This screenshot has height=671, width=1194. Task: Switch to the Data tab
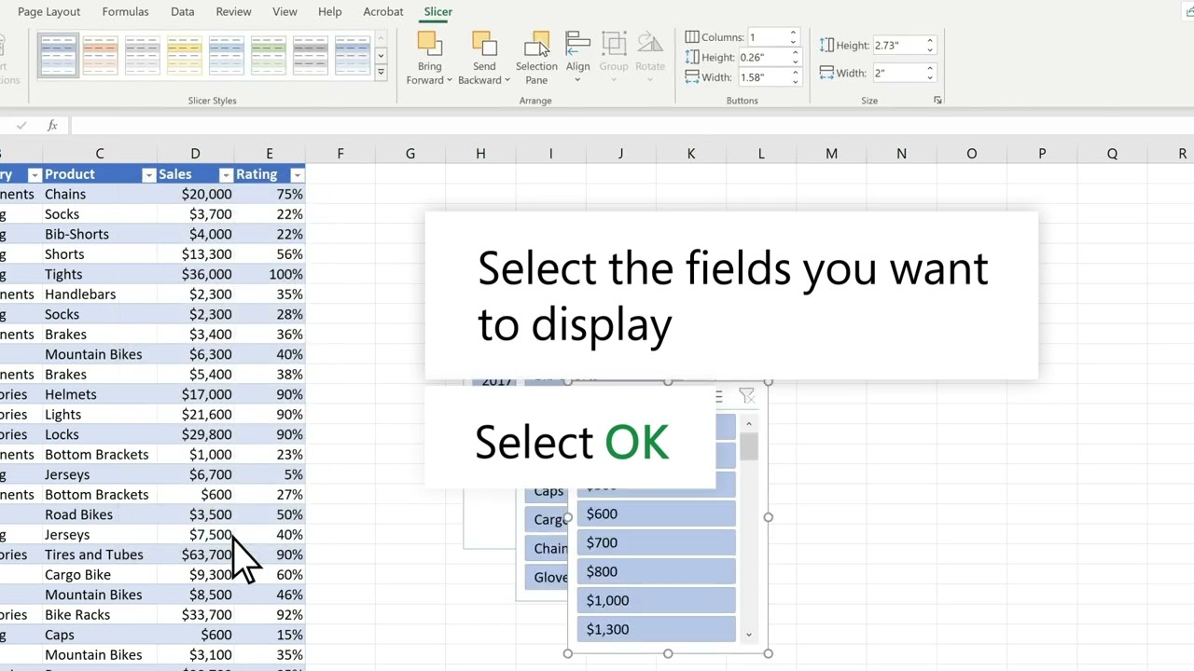(x=183, y=12)
